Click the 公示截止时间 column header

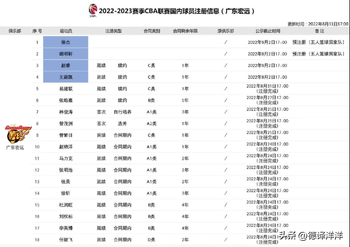[x=268, y=31]
